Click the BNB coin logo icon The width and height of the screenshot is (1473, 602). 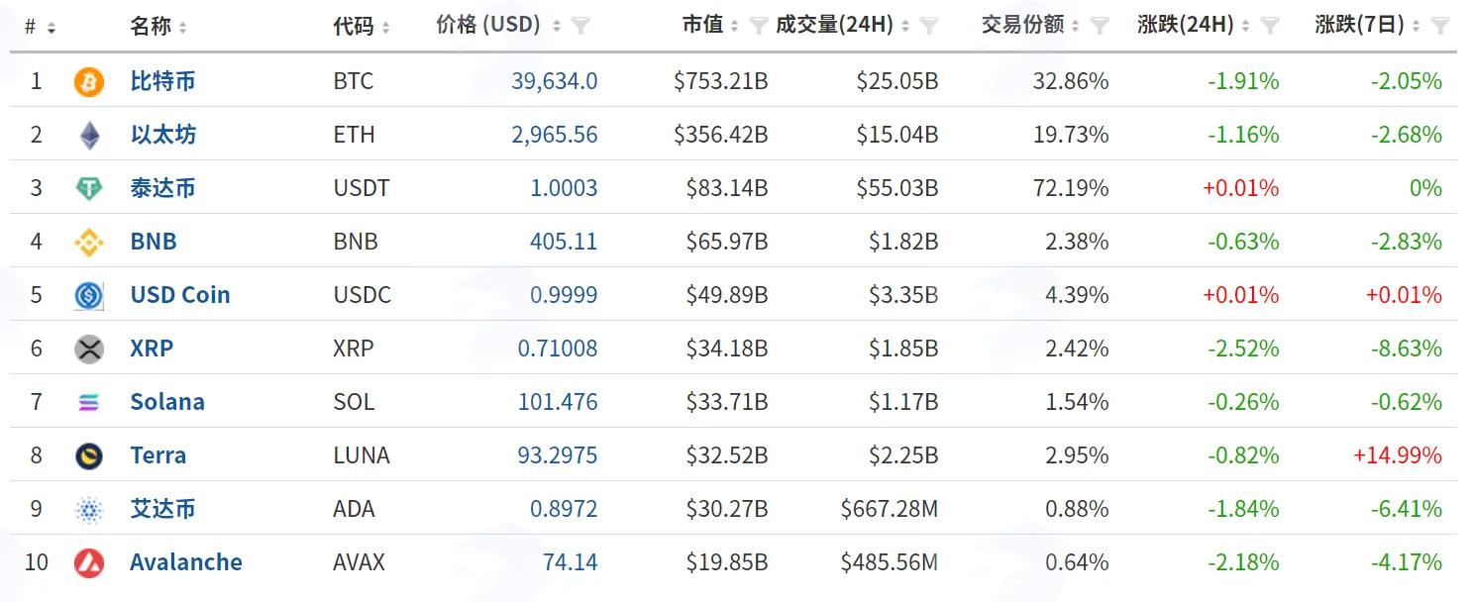[89, 242]
